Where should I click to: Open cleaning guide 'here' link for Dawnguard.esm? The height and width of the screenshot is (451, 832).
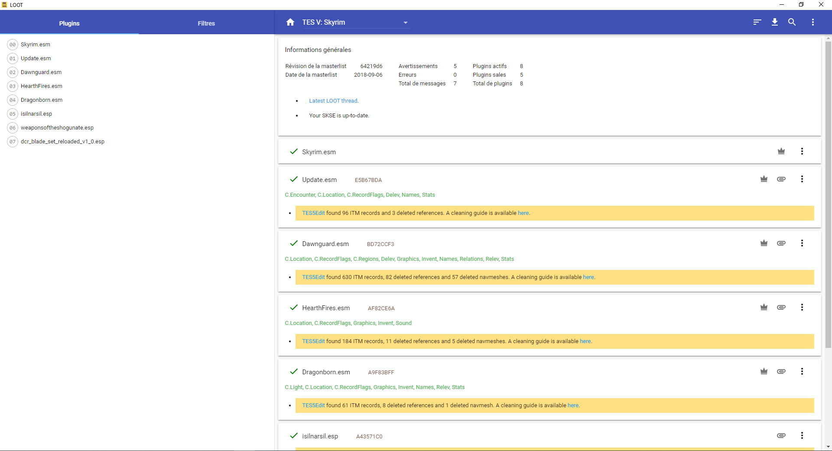(x=588, y=277)
